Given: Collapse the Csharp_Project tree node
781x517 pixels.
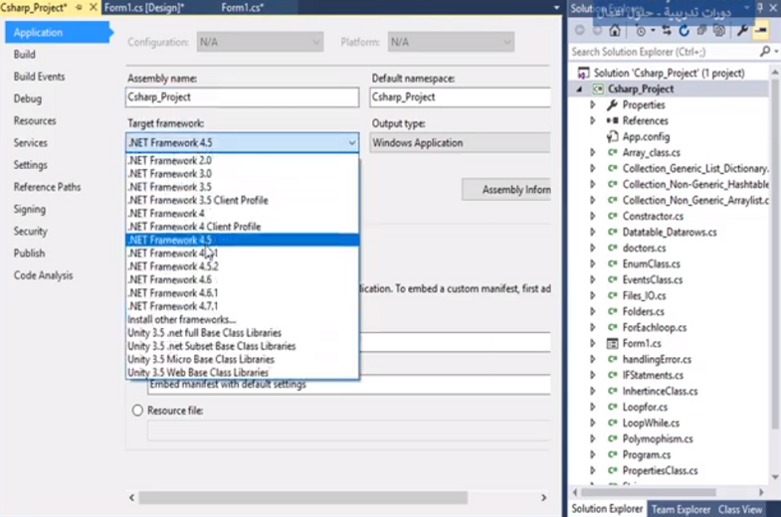Looking at the screenshot, I should (x=579, y=89).
